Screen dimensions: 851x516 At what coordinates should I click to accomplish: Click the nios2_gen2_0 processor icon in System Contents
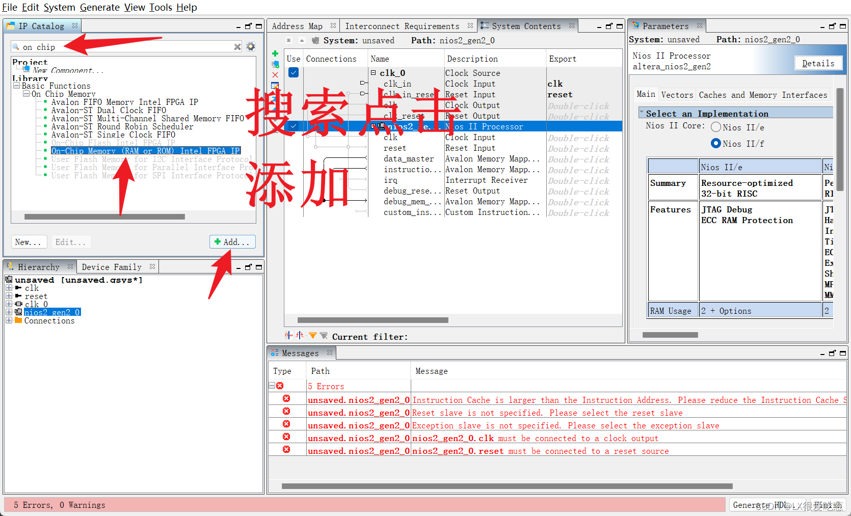tap(381, 126)
